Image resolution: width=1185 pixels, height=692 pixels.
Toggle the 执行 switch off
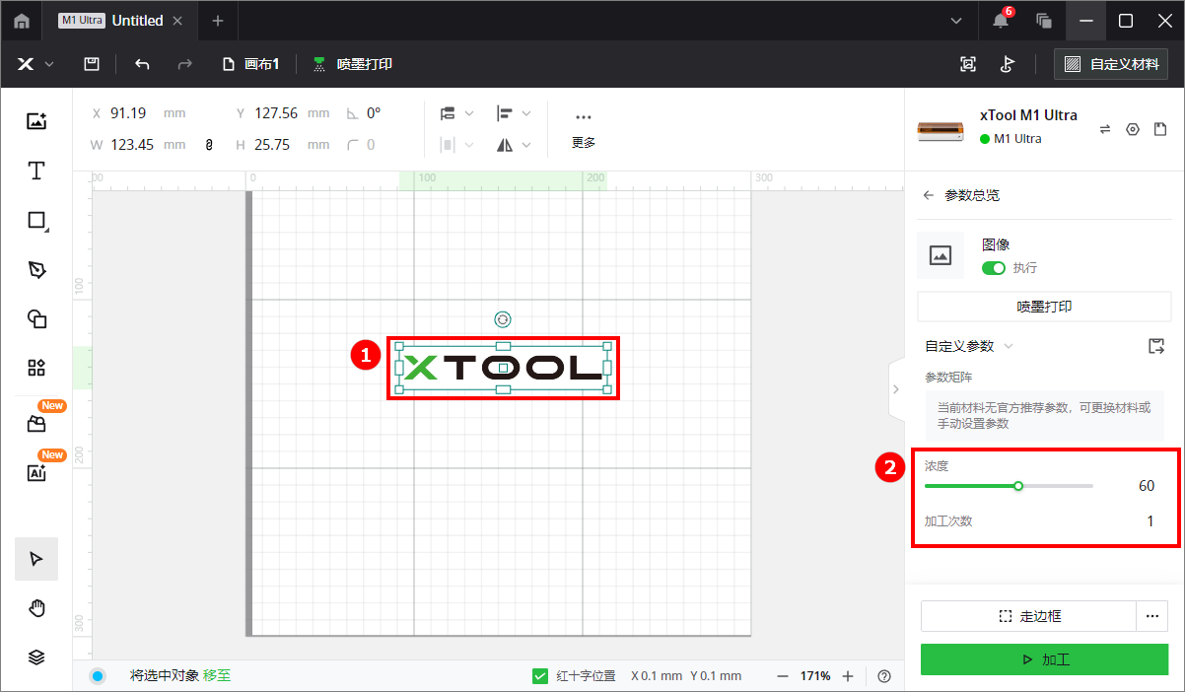coord(994,268)
